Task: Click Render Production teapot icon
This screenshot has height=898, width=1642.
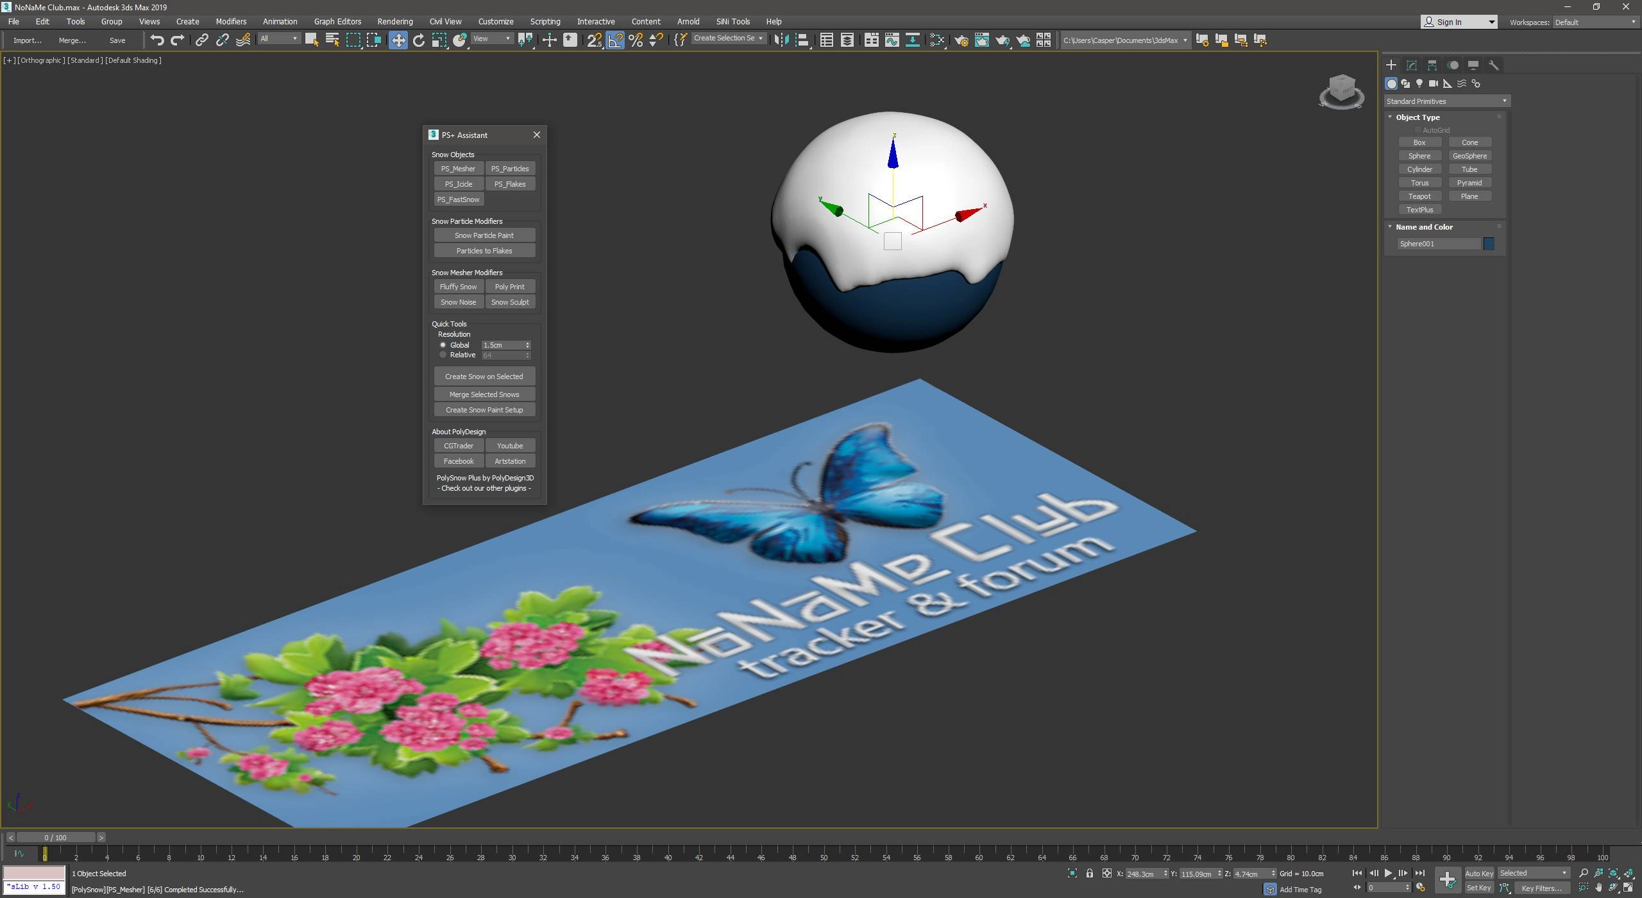Action: 1002,40
